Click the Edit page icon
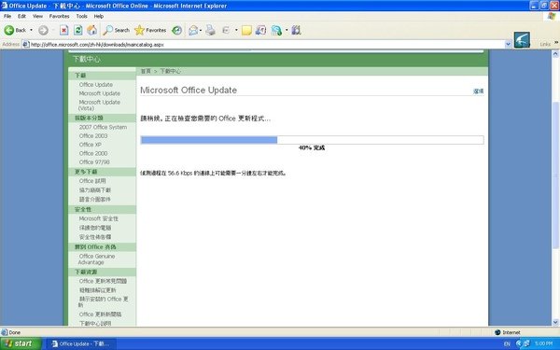 [x=225, y=31]
